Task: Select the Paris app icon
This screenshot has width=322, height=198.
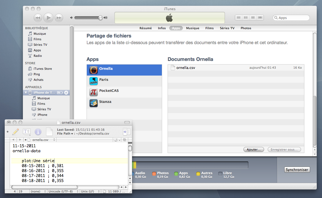Action: [x=93, y=81]
